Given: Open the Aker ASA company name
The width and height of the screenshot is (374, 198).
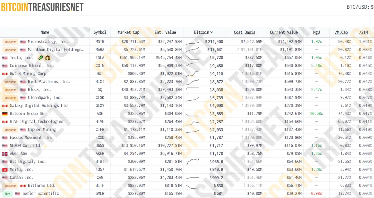Looking at the screenshot, I should point(18,153).
